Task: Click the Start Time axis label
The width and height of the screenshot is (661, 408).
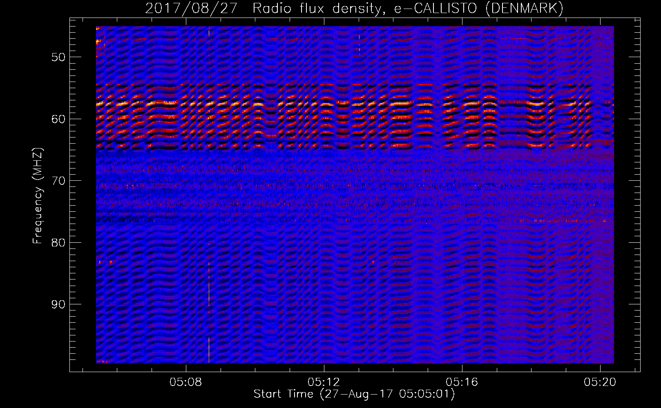Action: click(354, 394)
